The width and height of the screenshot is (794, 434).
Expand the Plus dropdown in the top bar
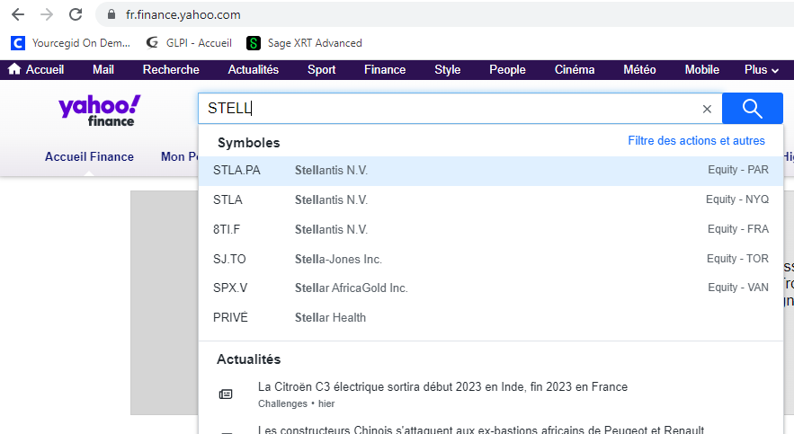coord(761,70)
